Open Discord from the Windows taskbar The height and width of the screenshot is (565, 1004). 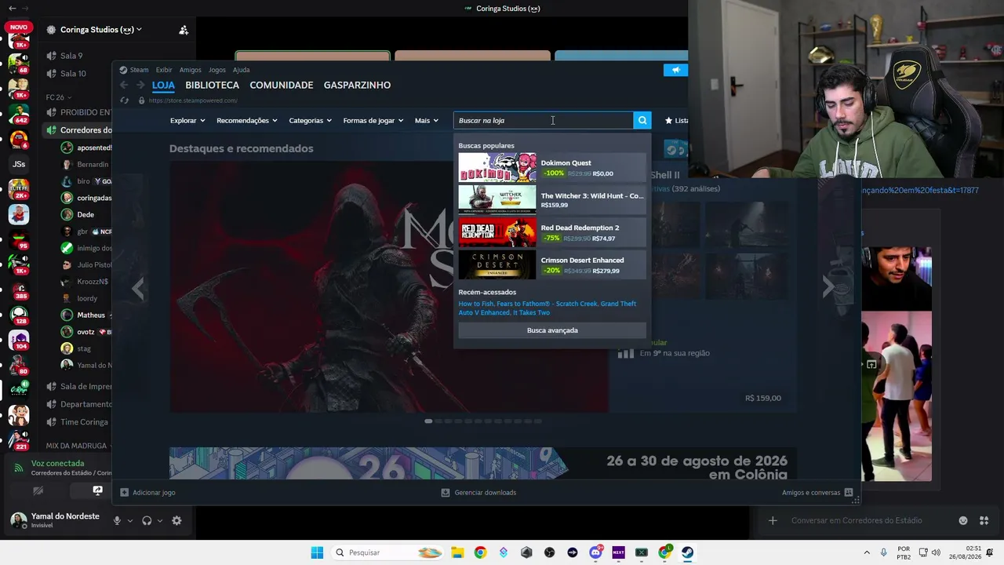pyautogui.click(x=595, y=552)
